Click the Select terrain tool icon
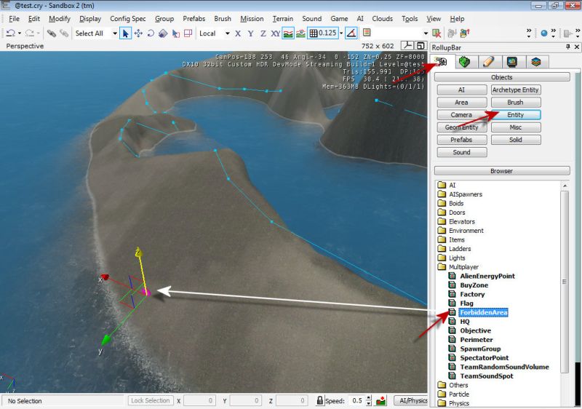Image resolution: width=582 pixels, height=409 pixels. click(175, 33)
